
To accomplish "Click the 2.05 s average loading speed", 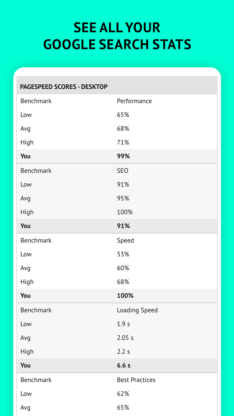I will point(125,337).
